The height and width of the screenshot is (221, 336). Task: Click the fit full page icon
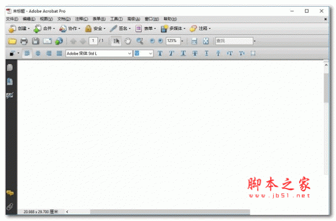click(x=206, y=41)
